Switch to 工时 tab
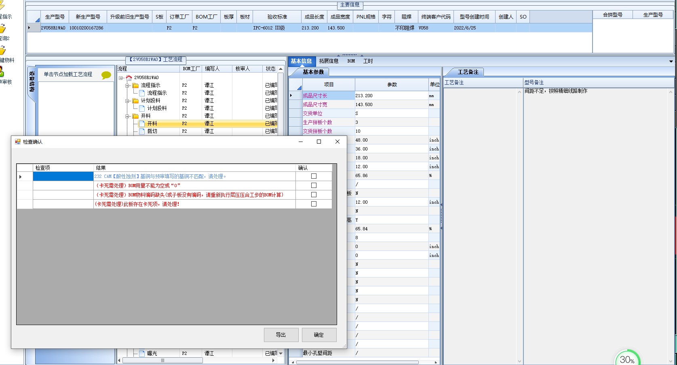677x365 pixels. (368, 61)
